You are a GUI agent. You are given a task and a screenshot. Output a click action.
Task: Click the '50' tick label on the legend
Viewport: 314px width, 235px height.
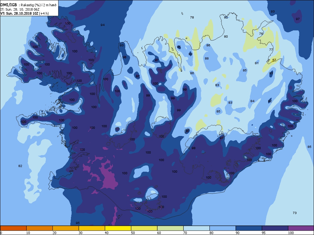[133, 233]
